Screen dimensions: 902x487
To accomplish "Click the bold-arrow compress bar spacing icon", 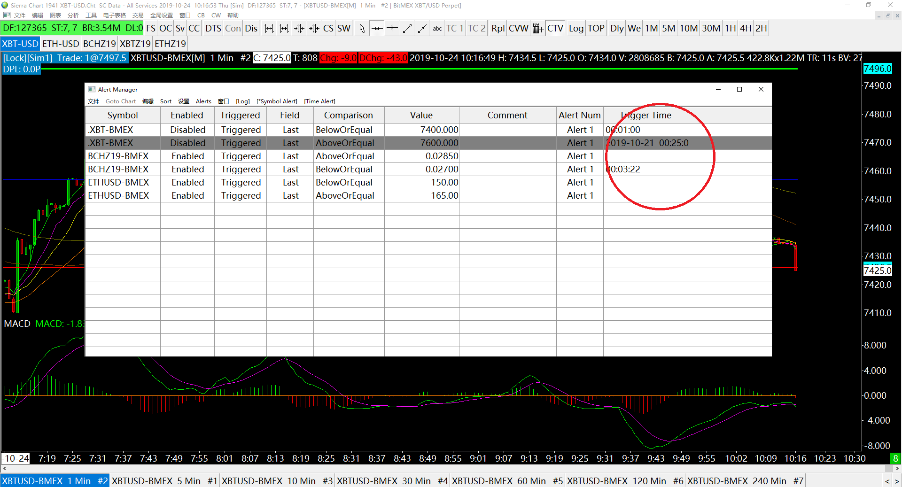I will [314, 29].
